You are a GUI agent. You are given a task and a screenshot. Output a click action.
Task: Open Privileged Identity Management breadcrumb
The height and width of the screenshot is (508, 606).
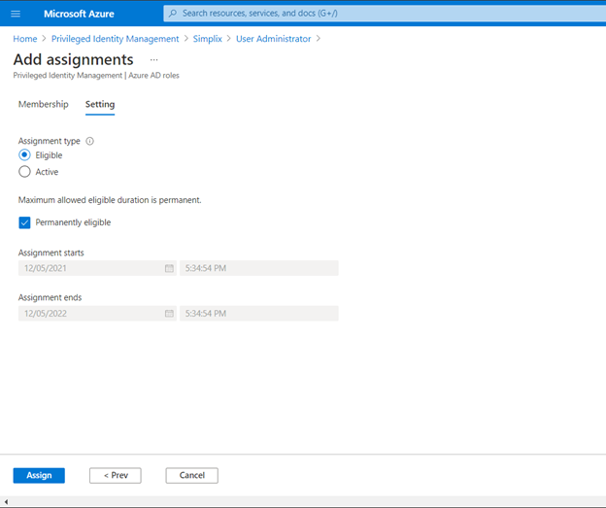116,39
